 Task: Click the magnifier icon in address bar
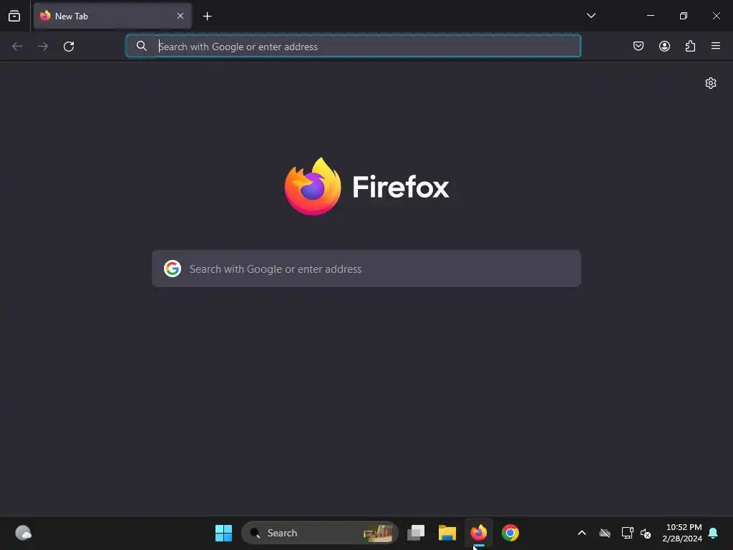[141, 46]
